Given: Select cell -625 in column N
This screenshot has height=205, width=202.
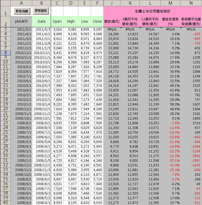Looking at the screenshot, I should (191, 34).
